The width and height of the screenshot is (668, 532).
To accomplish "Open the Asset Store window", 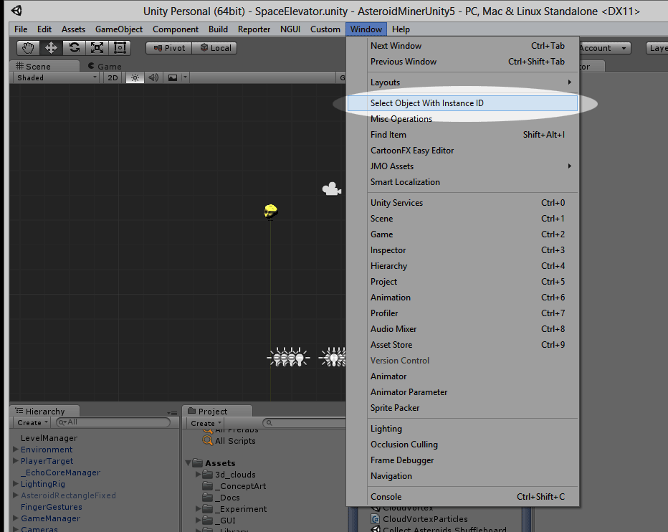I will [463, 345].
